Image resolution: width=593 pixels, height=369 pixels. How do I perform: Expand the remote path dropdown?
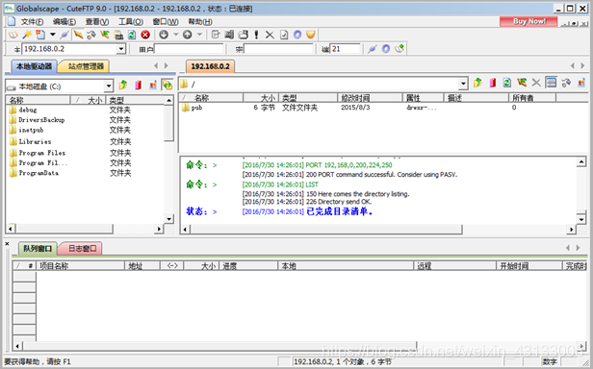click(x=463, y=84)
